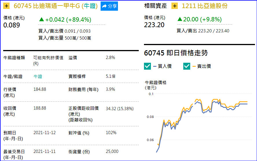The height and width of the screenshot is (161, 257).
Task: Click the orange 賣出價 legend color dash
Action: coord(194,66)
